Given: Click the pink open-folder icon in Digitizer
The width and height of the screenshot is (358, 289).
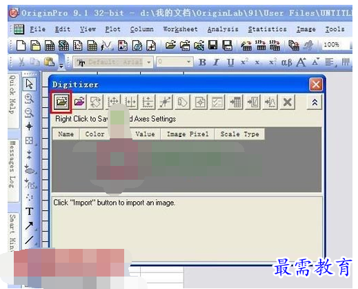Looking at the screenshot, I should point(79,102).
